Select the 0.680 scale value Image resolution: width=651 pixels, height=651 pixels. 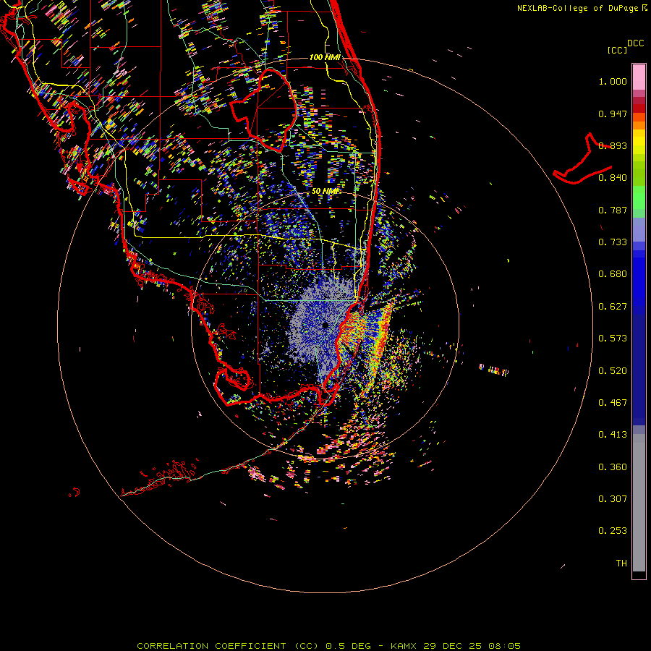(x=613, y=274)
